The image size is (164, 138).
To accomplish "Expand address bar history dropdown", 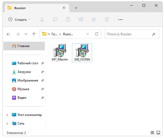I will [x=88, y=34].
